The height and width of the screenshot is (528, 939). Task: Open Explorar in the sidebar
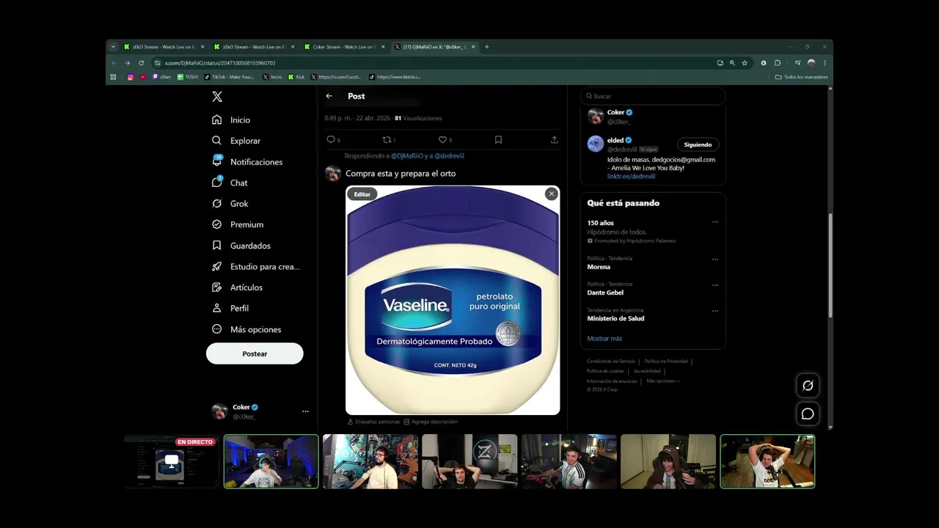click(x=236, y=141)
